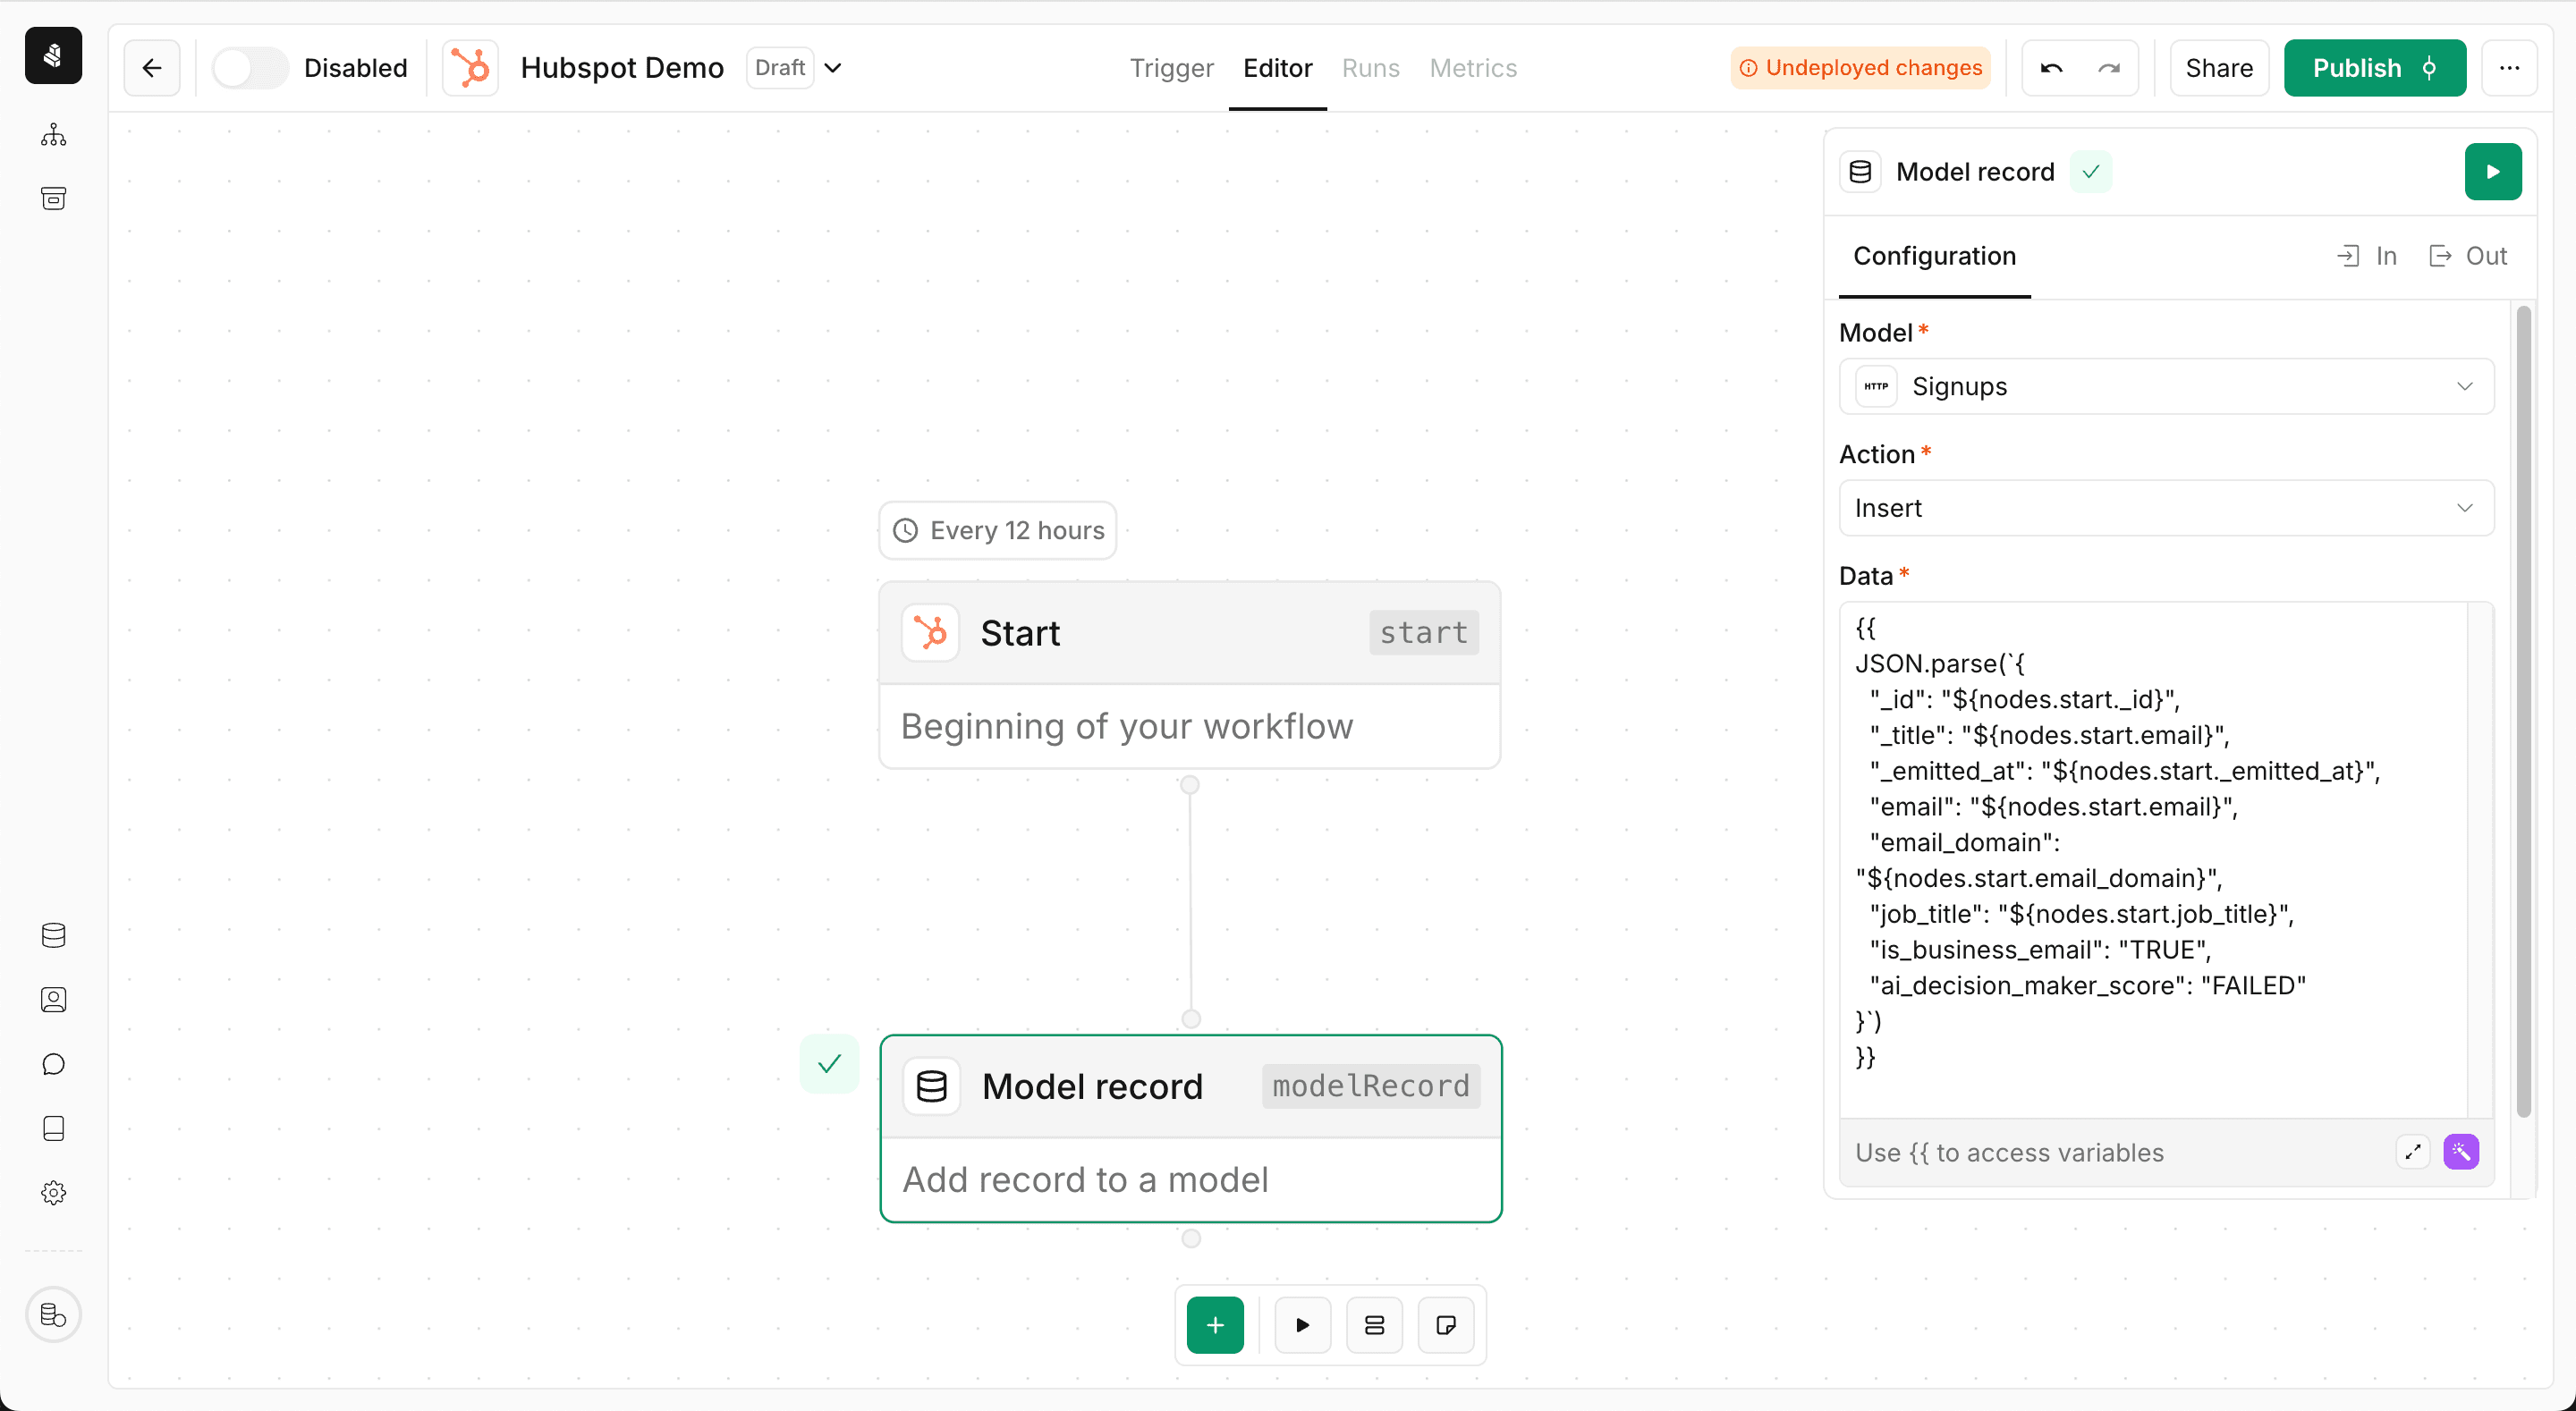Select the In tab
Image resolution: width=2576 pixels, height=1411 pixels.
click(x=2367, y=256)
